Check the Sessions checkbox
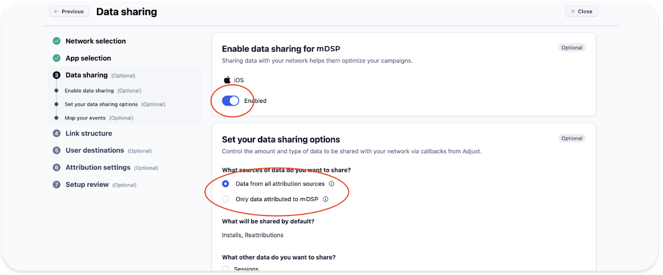 pyautogui.click(x=225, y=269)
